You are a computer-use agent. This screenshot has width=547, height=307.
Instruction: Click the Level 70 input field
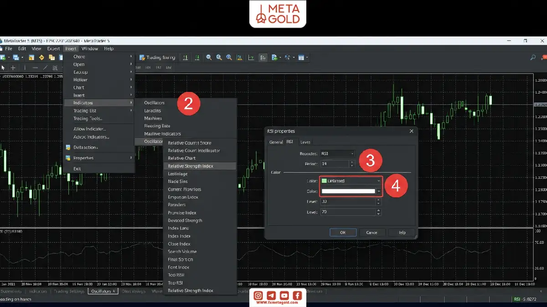coord(347,212)
